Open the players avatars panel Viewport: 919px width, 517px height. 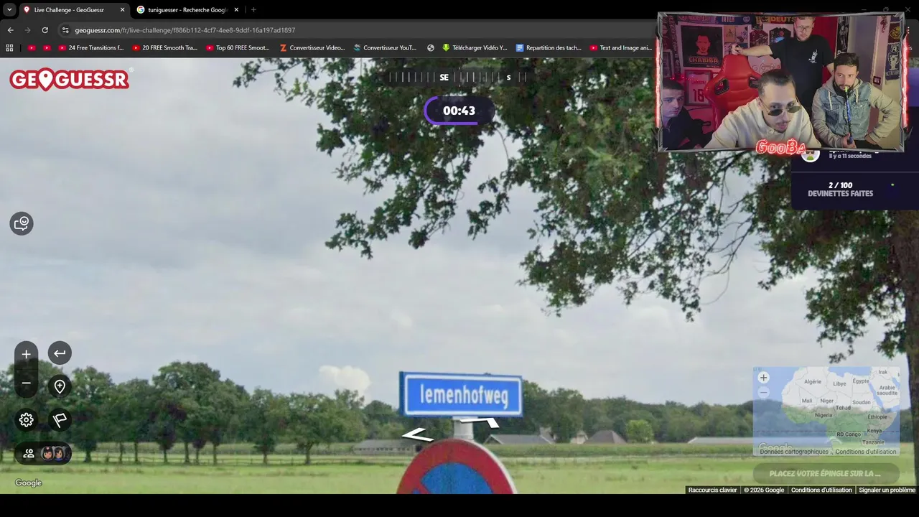[43, 453]
